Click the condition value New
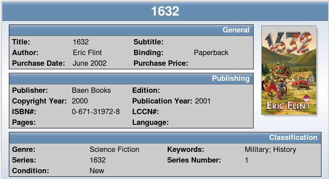The width and height of the screenshot is (329, 179). click(97, 171)
